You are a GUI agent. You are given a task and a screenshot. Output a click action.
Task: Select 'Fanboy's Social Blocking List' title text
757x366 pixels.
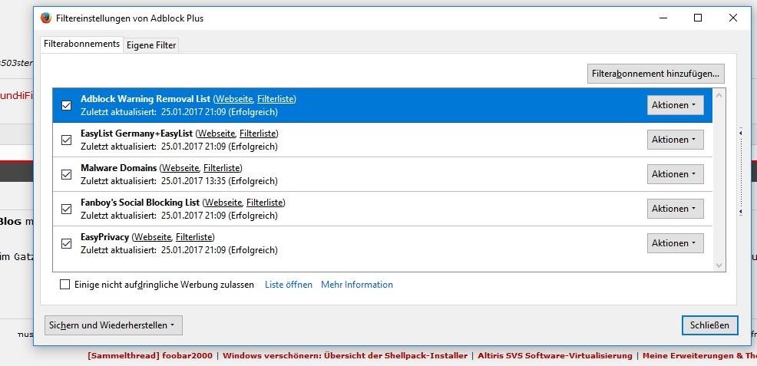[140, 203]
